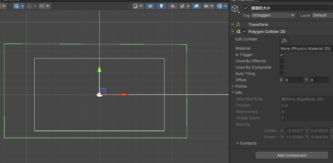
Task: Open the Tag dropdown showing Untagged
Action: point(273,15)
